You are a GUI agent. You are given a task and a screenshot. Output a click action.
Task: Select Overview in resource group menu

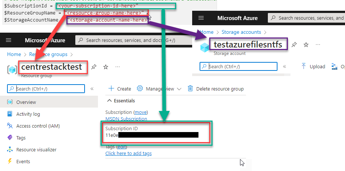[49, 102]
